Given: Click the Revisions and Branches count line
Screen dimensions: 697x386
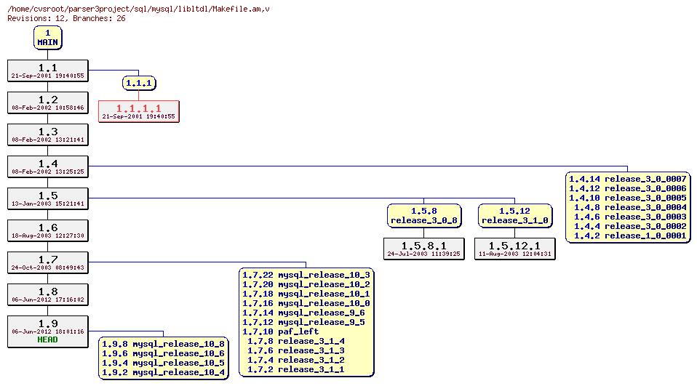Looking at the screenshot, I should point(66,18).
